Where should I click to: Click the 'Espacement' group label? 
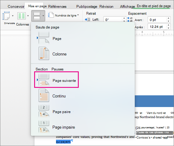click(x=137, y=13)
